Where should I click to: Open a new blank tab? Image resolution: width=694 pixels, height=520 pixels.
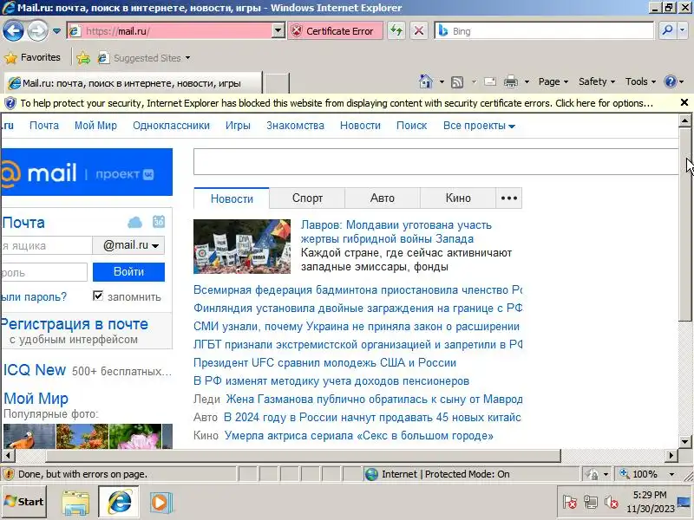[277, 83]
